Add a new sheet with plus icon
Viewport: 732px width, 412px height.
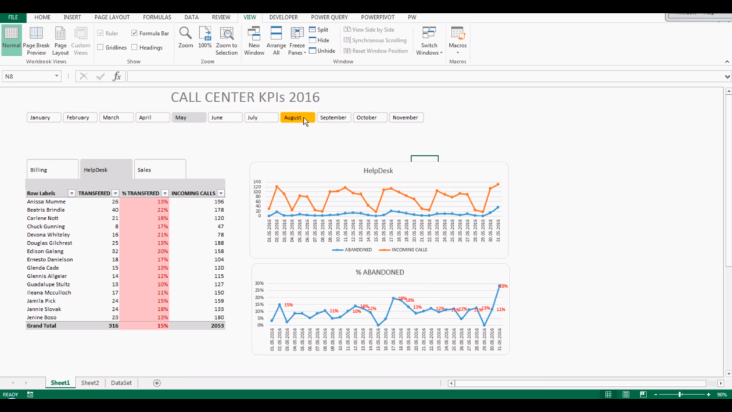pyautogui.click(x=157, y=383)
